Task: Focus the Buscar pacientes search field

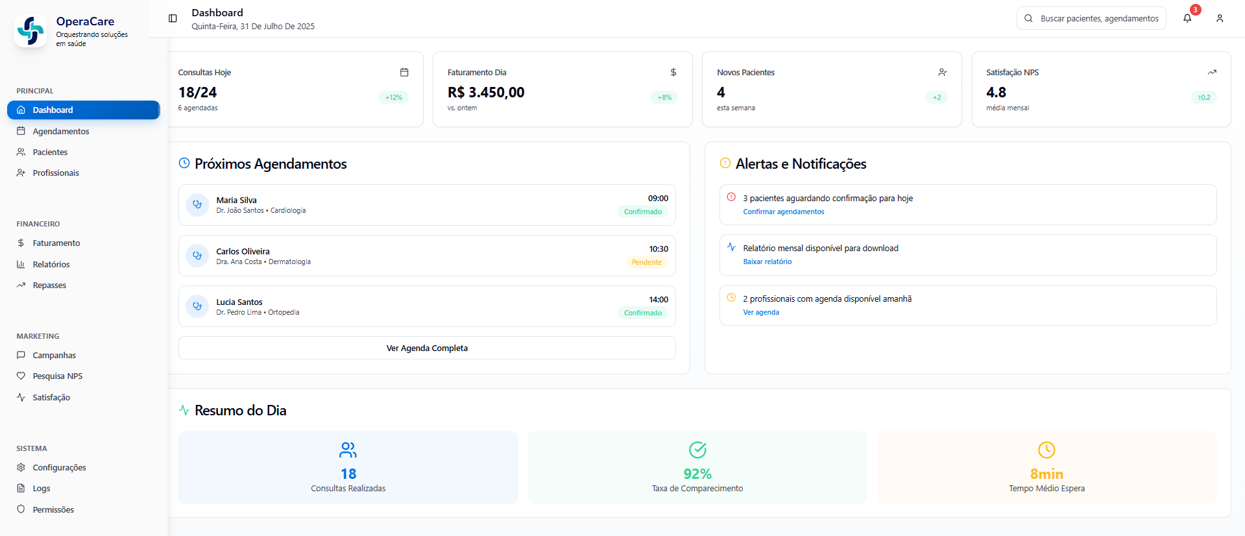Action: click(1091, 18)
